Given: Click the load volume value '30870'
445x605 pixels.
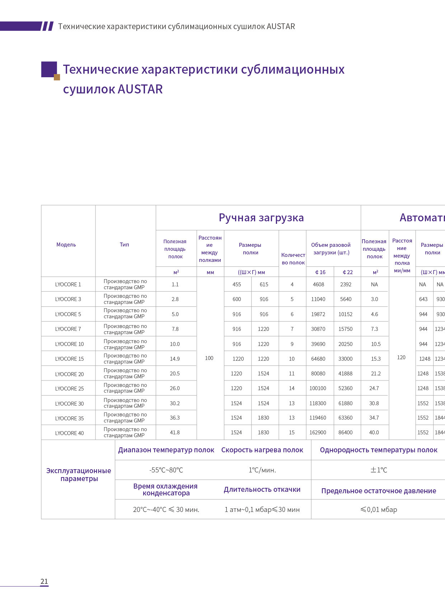Looking at the screenshot, I should pos(318,329).
